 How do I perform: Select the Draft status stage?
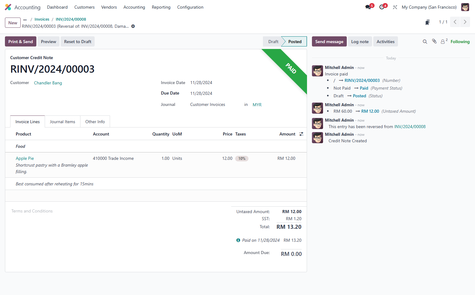tap(272, 42)
